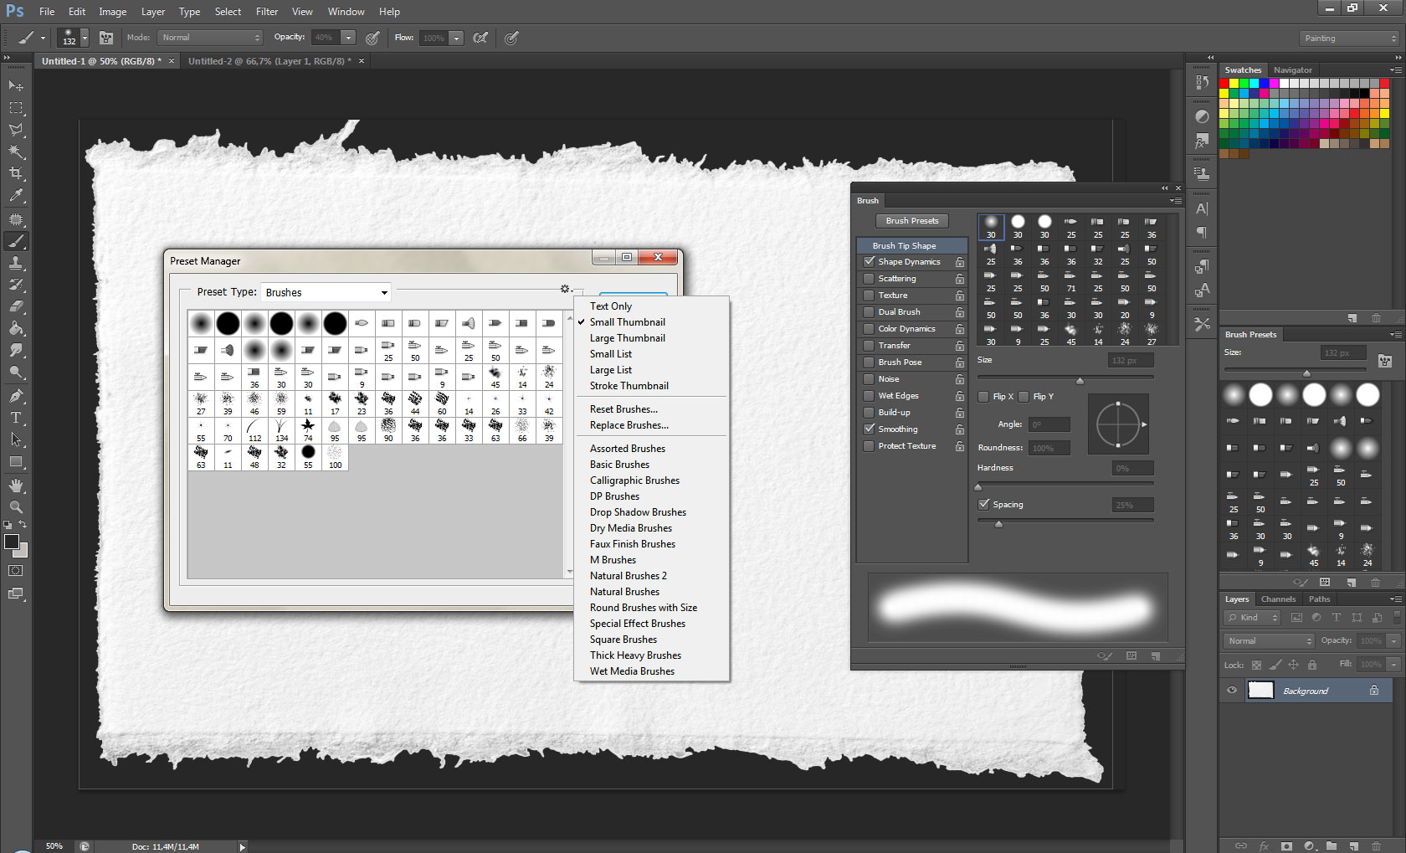The image size is (1406, 853).
Task: Select the Paint Bucket tool
Action: [16, 328]
